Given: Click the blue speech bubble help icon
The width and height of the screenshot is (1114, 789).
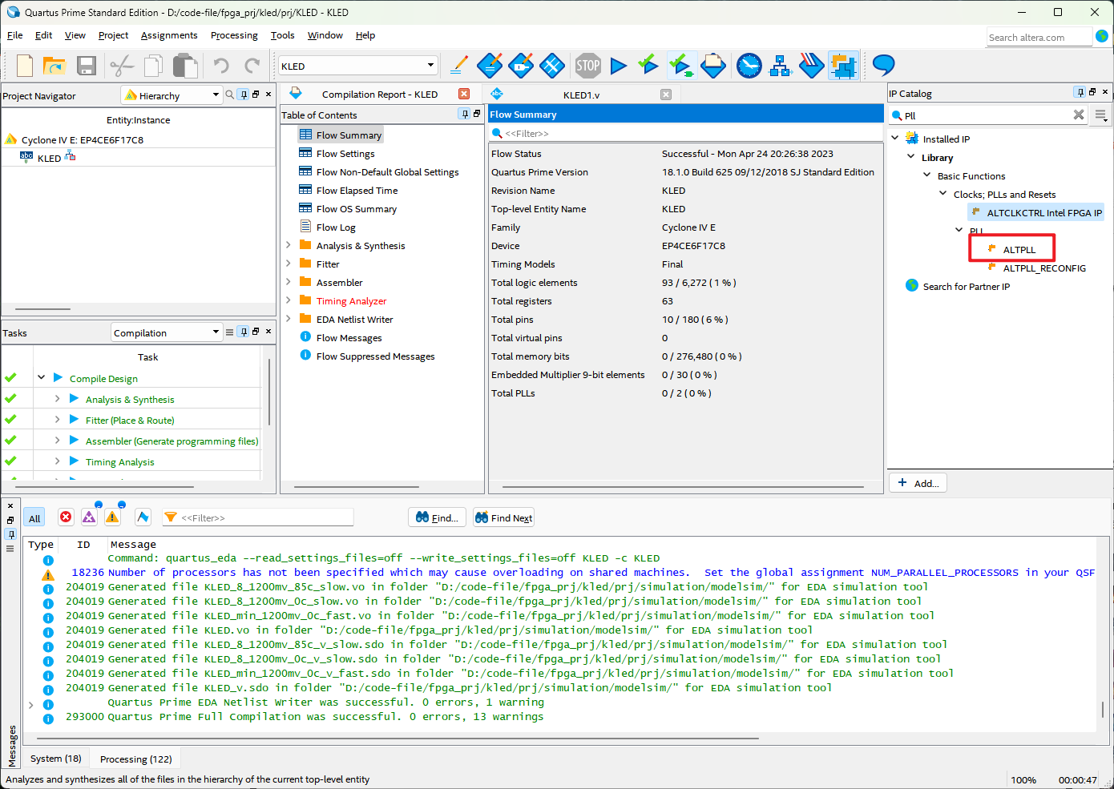Looking at the screenshot, I should coord(883,65).
